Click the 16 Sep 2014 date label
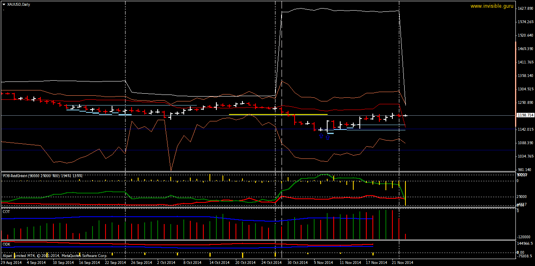This screenshot has width=535, height=266. click(x=90, y=263)
